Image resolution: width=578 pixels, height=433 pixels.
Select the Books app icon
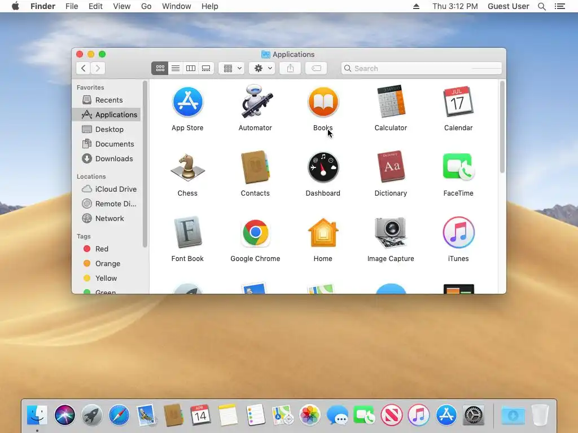tap(323, 102)
